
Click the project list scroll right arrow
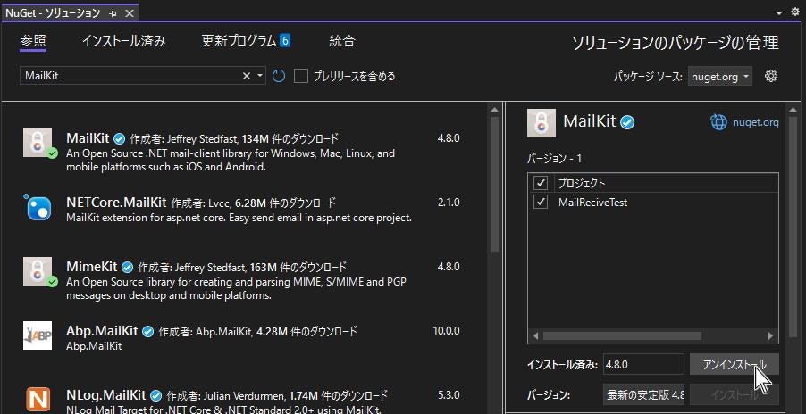coord(770,336)
